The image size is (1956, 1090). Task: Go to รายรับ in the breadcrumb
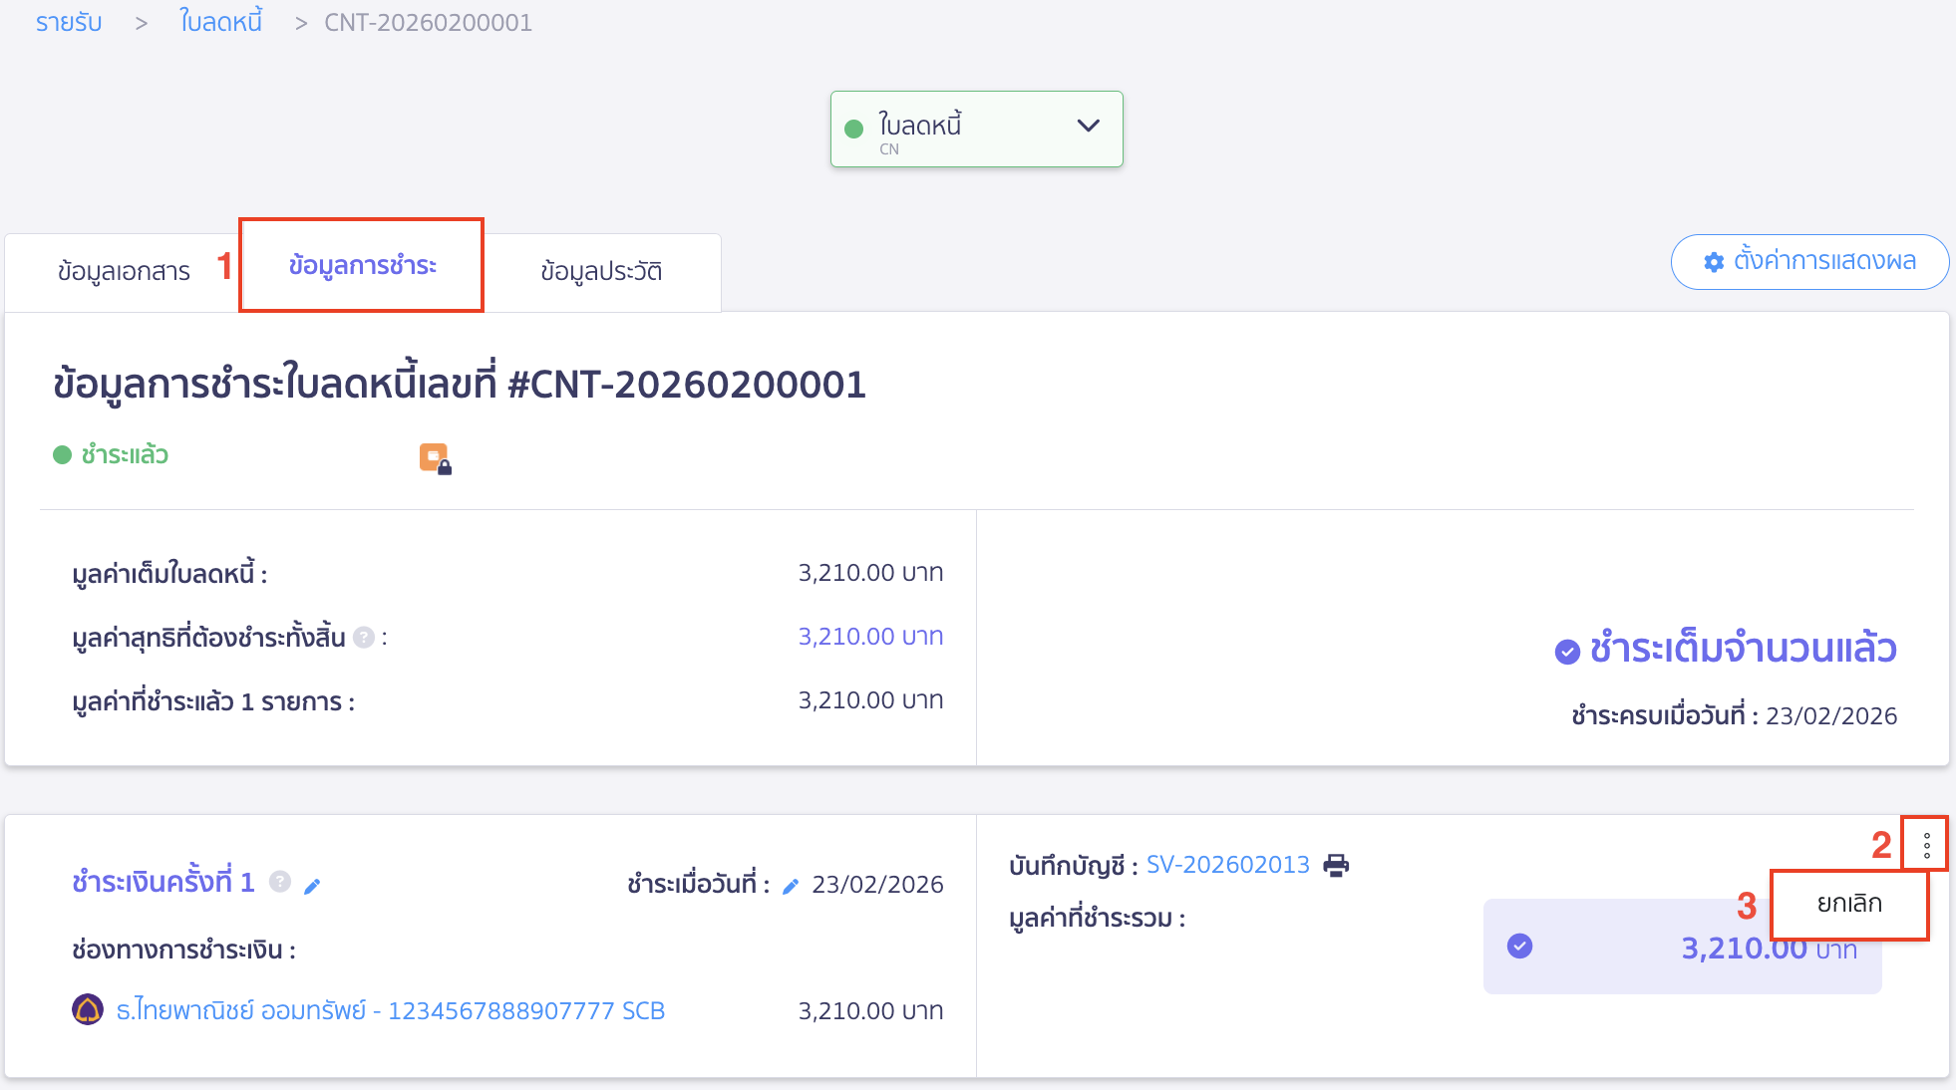[69, 22]
